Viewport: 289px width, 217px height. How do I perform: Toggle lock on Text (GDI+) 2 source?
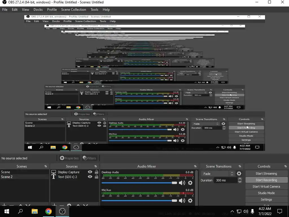coord(97,177)
